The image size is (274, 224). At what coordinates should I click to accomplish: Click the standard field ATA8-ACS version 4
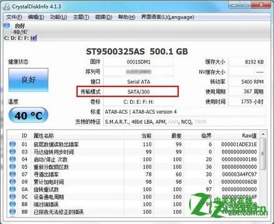tap(184, 111)
